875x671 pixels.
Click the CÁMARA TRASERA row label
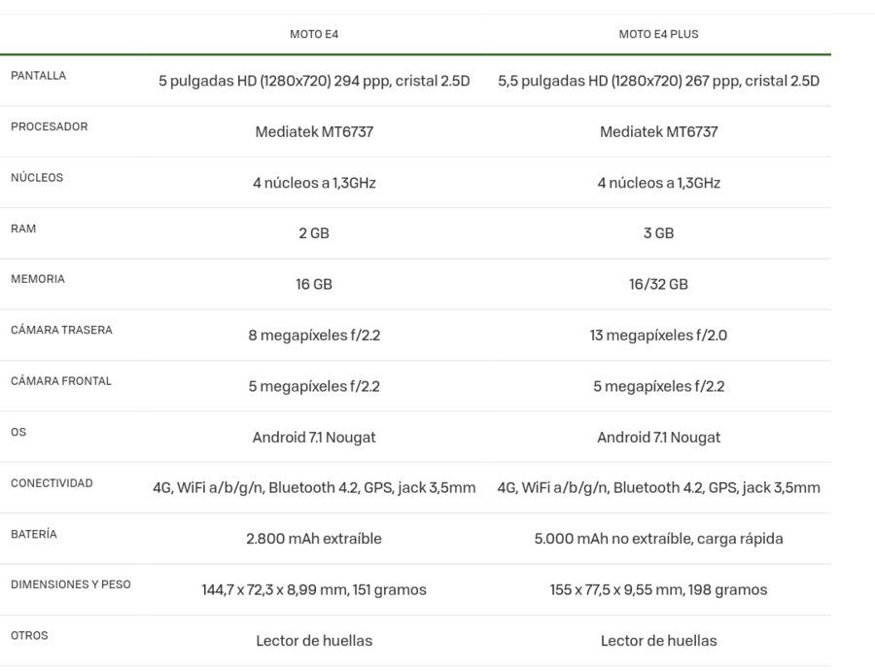coord(61,330)
